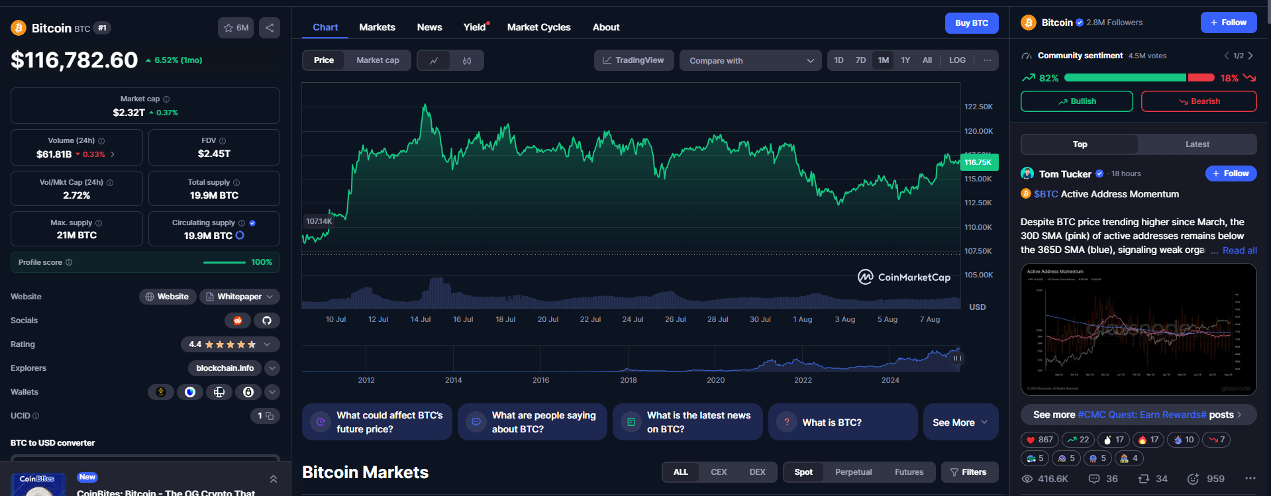
Task: Open post options ellipsis menu
Action: pos(1250,478)
